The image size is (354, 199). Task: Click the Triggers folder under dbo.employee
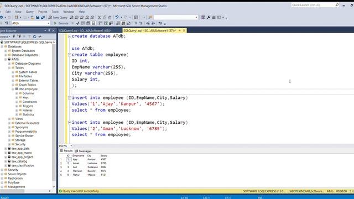28,106
